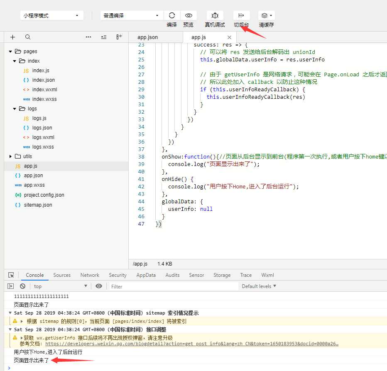Collapse the index folder arrow

[x=15, y=61]
